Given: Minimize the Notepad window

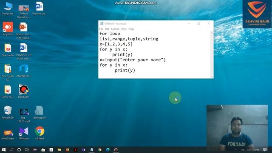Looking at the screenshot, I should tap(189, 23).
